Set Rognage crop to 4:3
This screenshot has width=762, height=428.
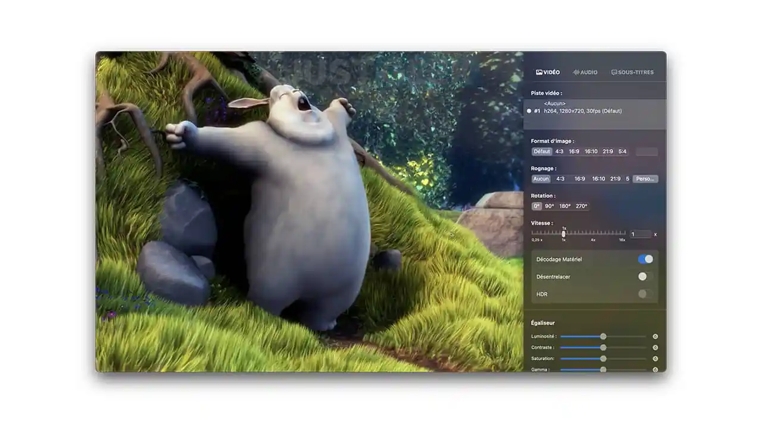pos(560,179)
